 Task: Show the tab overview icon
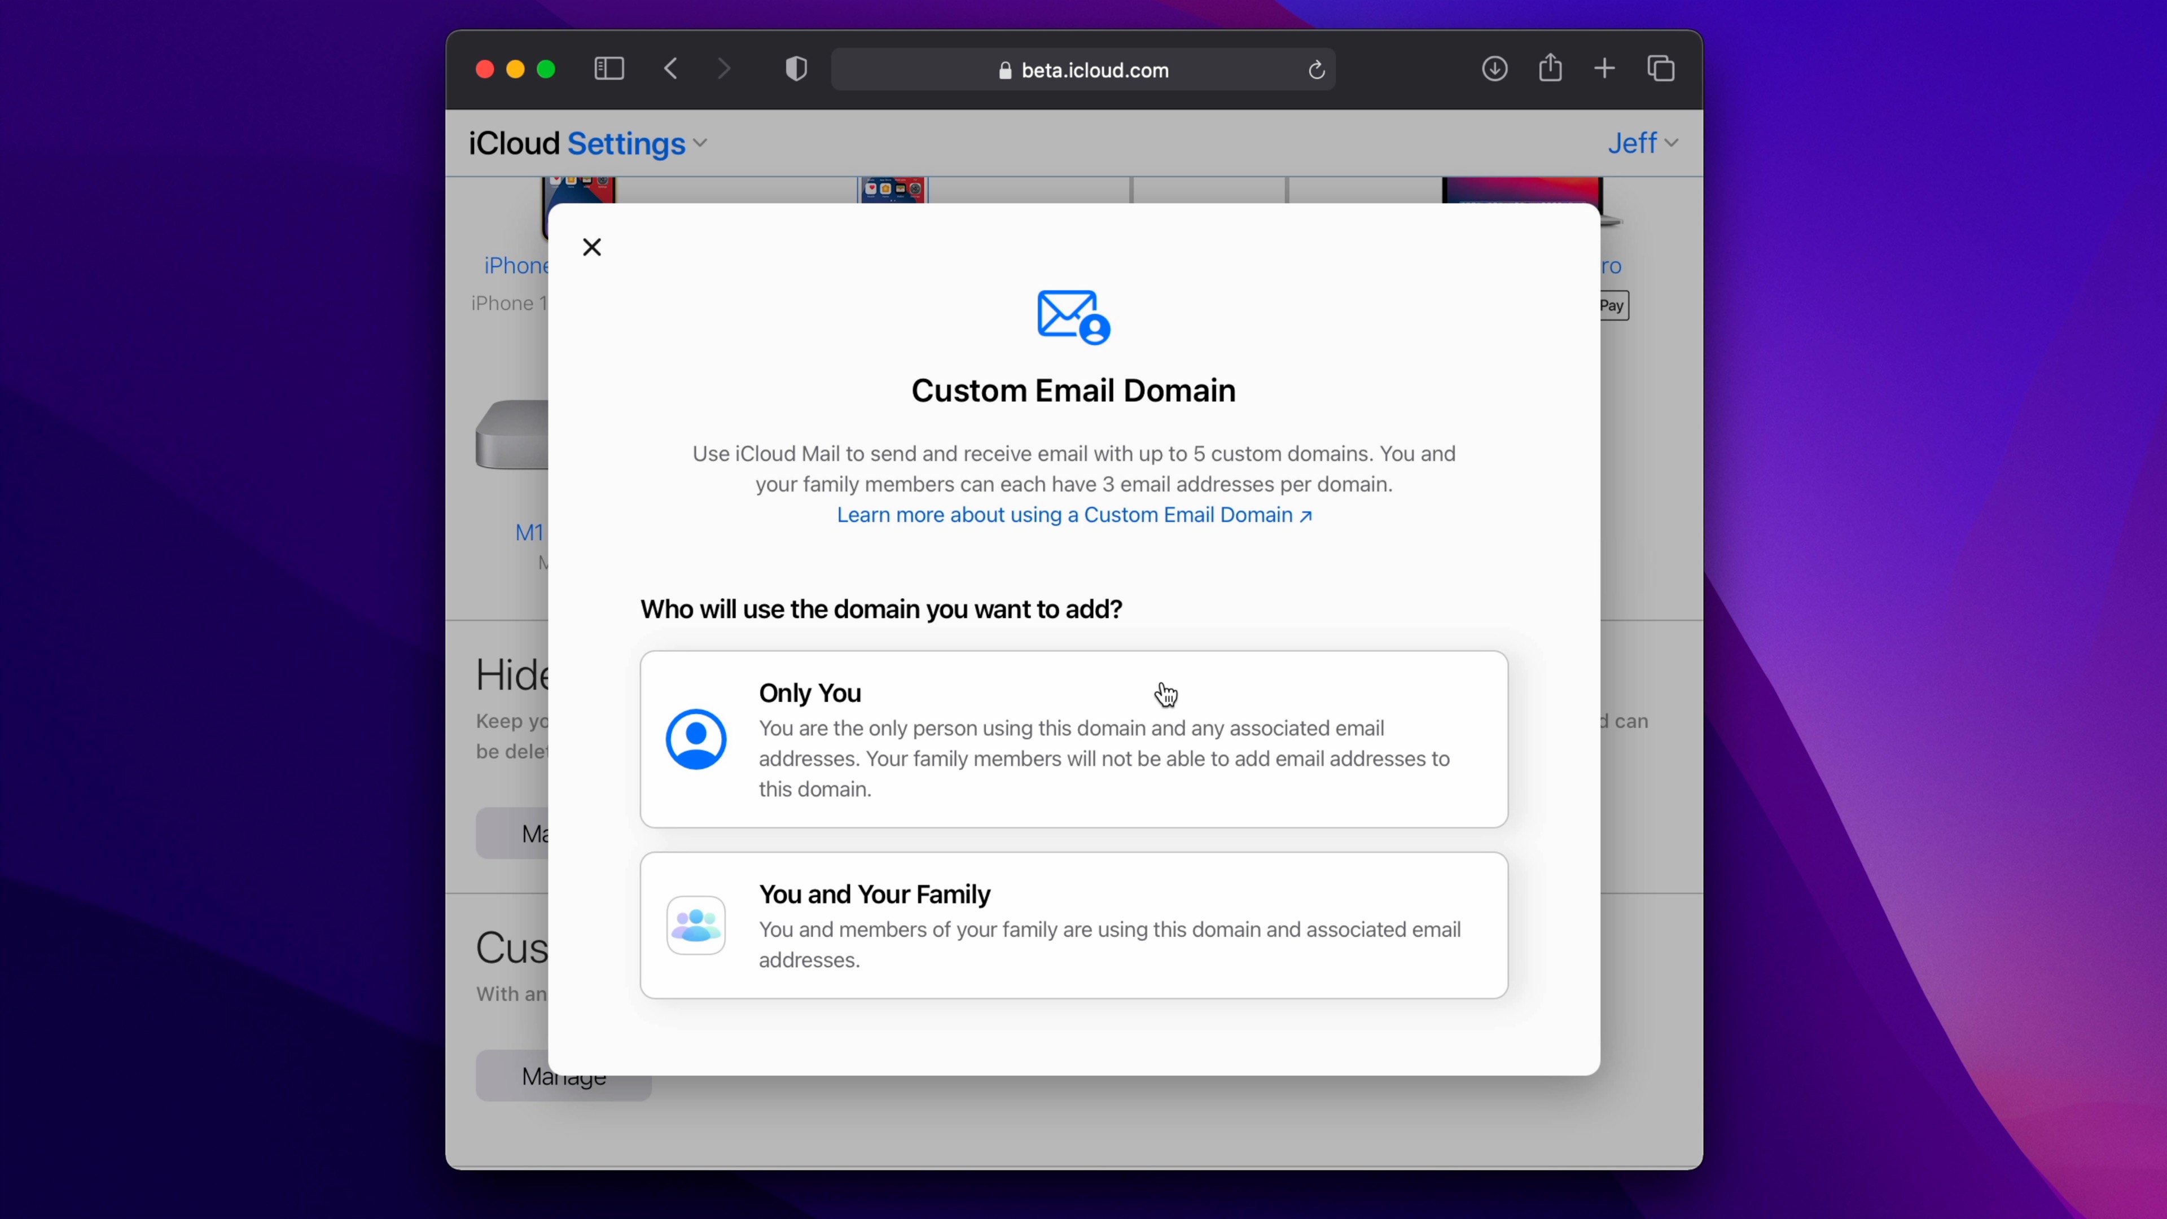click(x=1661, y=68)
